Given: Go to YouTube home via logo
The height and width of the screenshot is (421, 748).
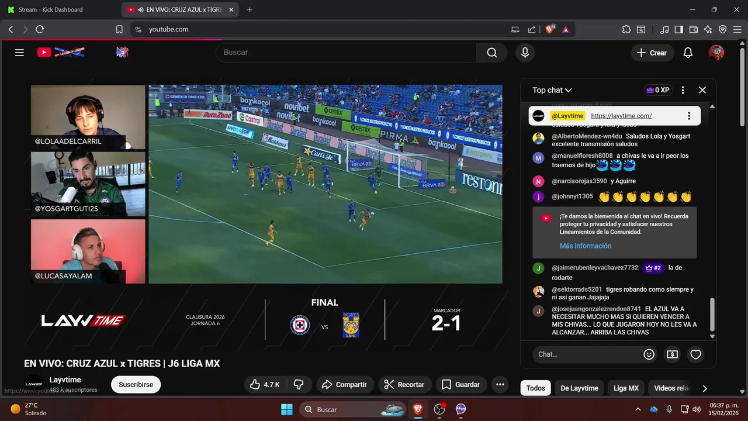Looking at the screenshot, I should click(x=61, y=53).
